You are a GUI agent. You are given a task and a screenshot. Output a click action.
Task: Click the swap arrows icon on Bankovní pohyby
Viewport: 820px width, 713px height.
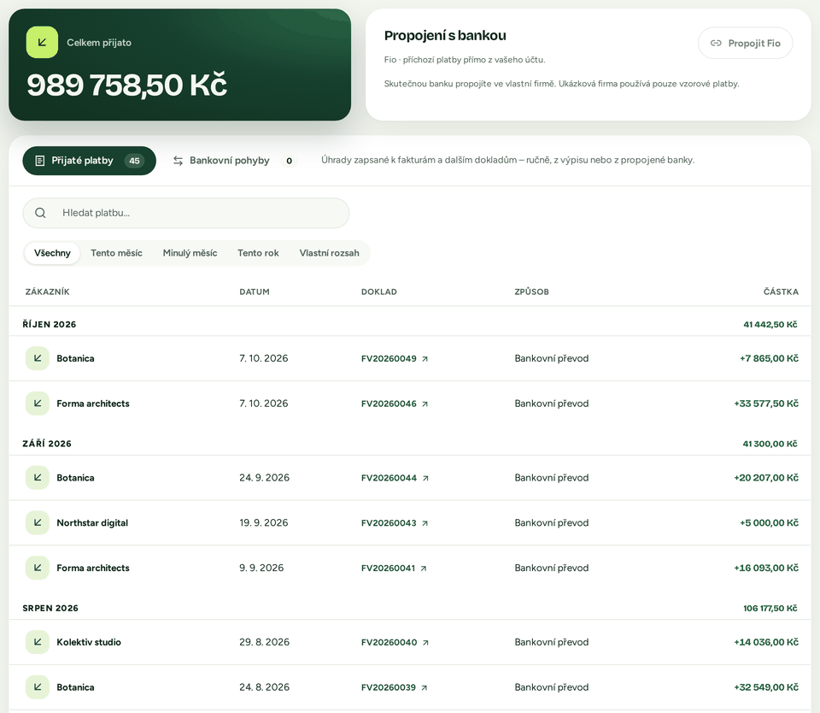click(x=178, y=161)
